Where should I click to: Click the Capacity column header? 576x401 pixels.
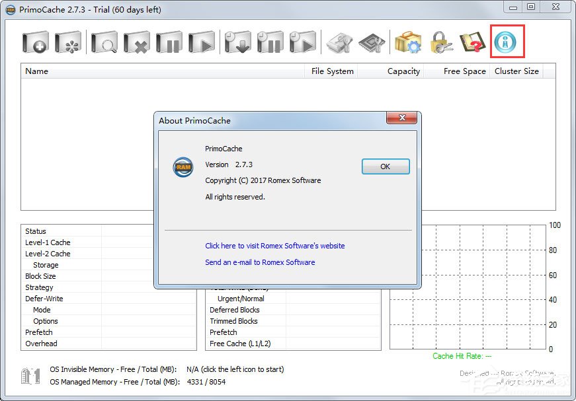click(x=403, y=71)
